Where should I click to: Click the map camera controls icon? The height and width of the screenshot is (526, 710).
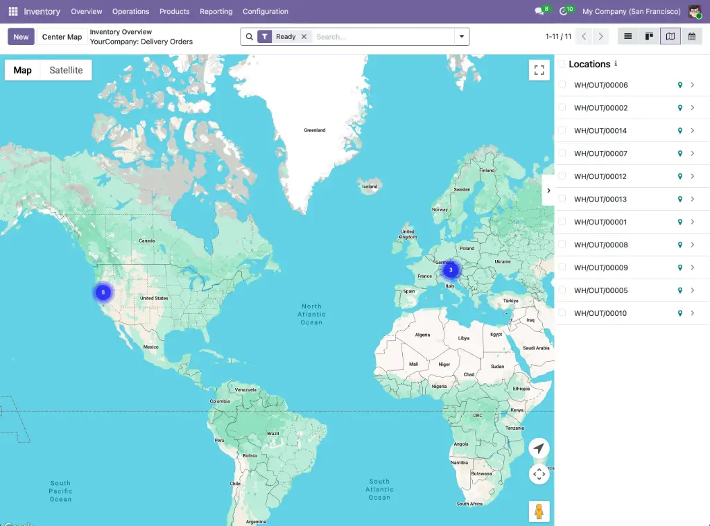pyautogui.click(x=539, y=475)
